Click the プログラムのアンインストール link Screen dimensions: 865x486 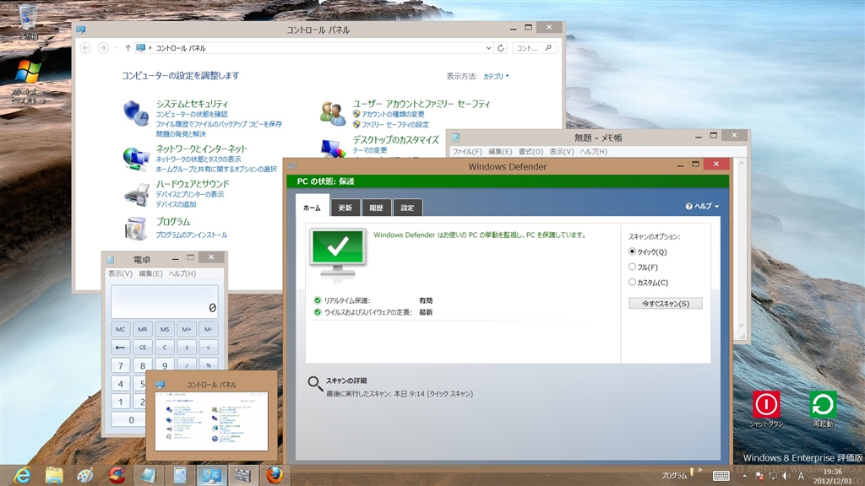(192, 235)
